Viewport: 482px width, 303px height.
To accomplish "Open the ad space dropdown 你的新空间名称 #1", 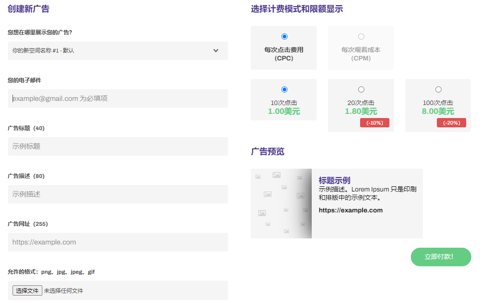I will [x=118, y=51].
